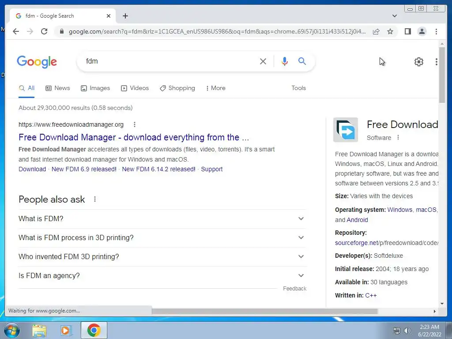452x339 pixels.
Task: Click the Android operating system link
Action: 357,220
